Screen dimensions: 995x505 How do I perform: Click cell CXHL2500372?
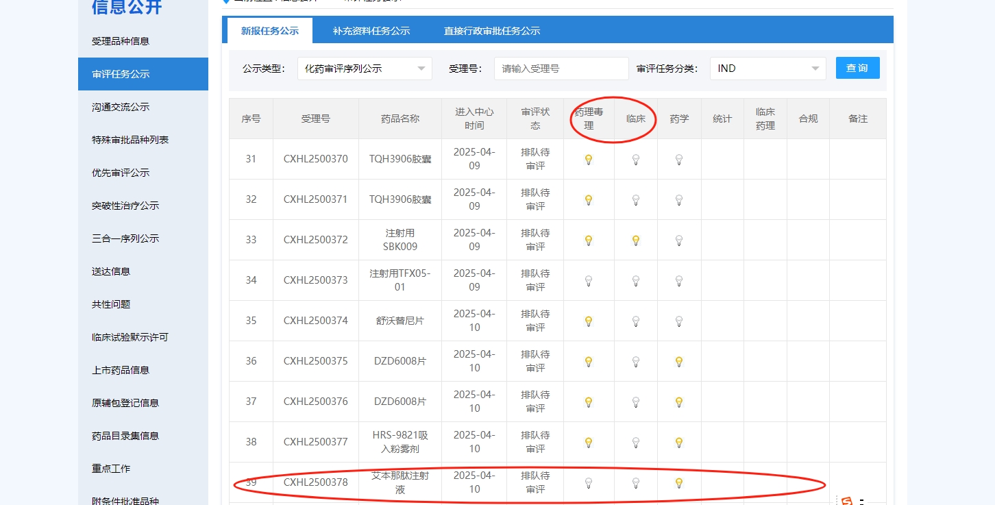(316, 240)
